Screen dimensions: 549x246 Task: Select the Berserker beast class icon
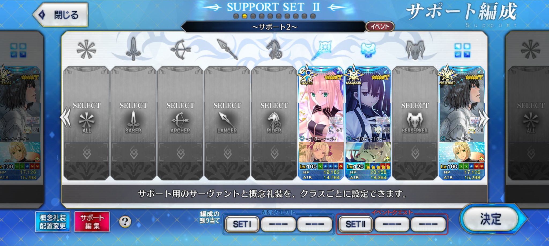click(415, 50)
